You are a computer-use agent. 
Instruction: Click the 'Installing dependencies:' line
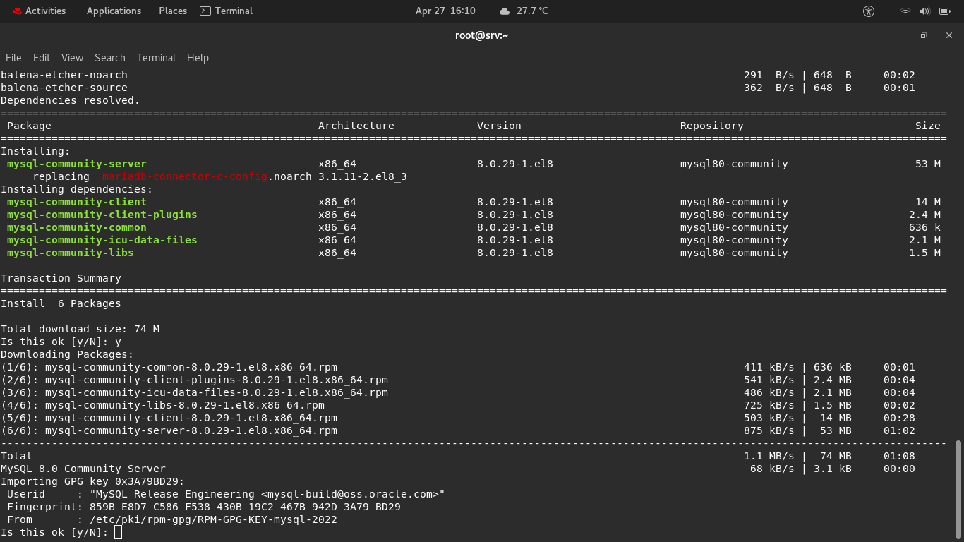77,189
